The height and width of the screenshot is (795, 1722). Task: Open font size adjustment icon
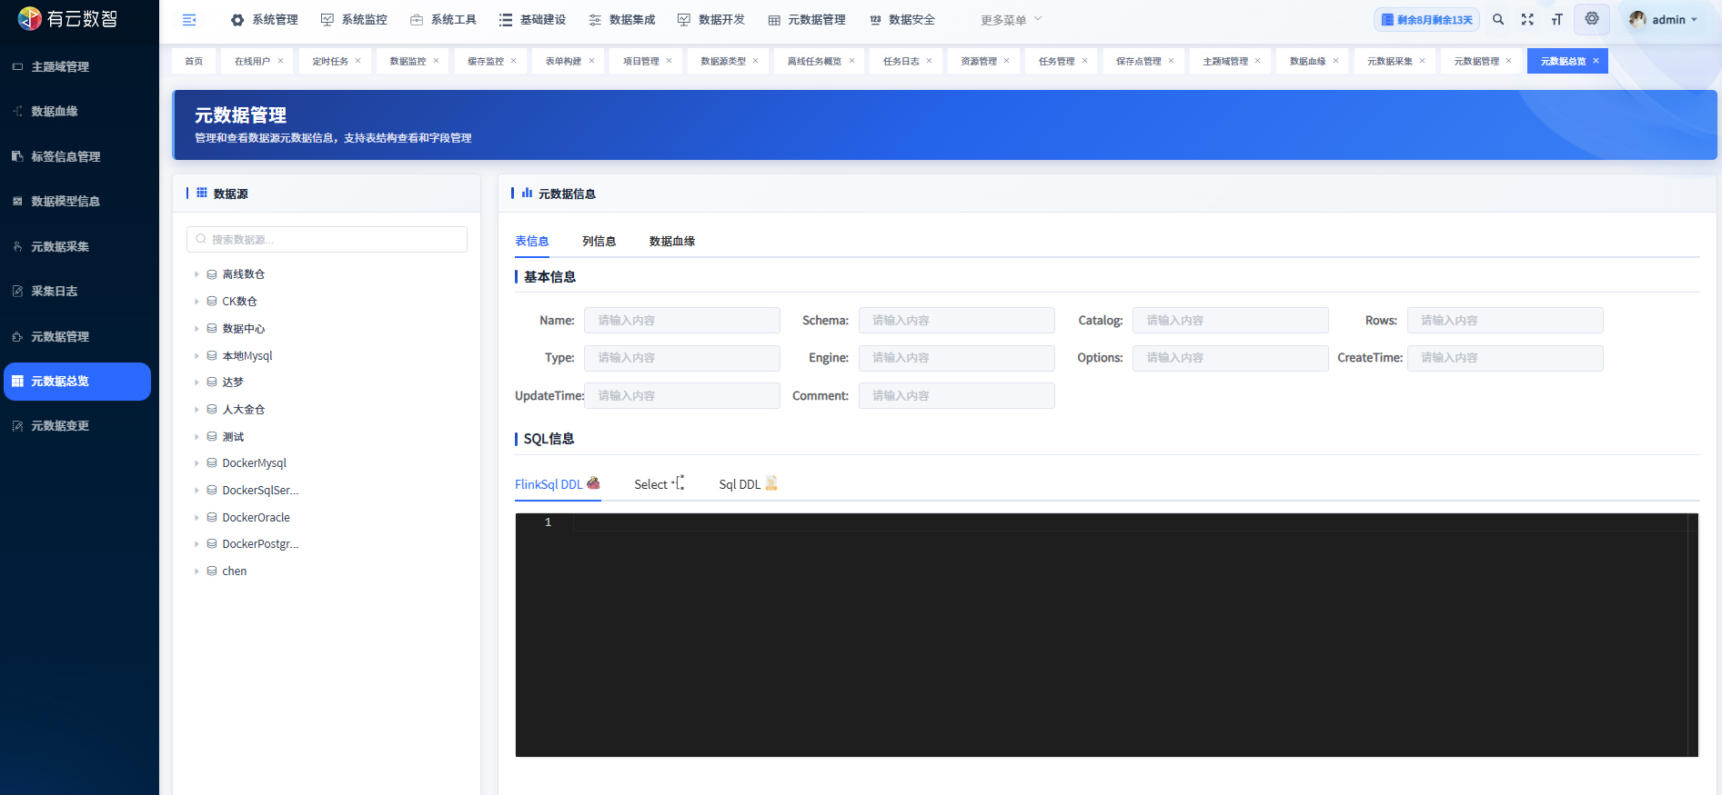coord(1556,20)
